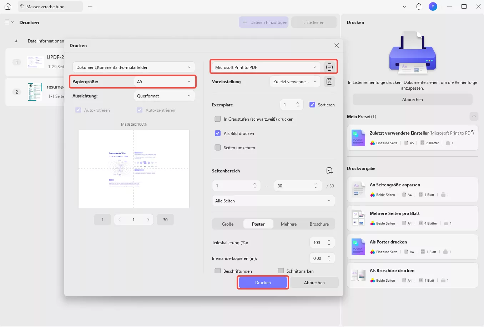Screen dimensions: 484x327
Task: Check the Beschriftungen option
Action: click(218, 271)
